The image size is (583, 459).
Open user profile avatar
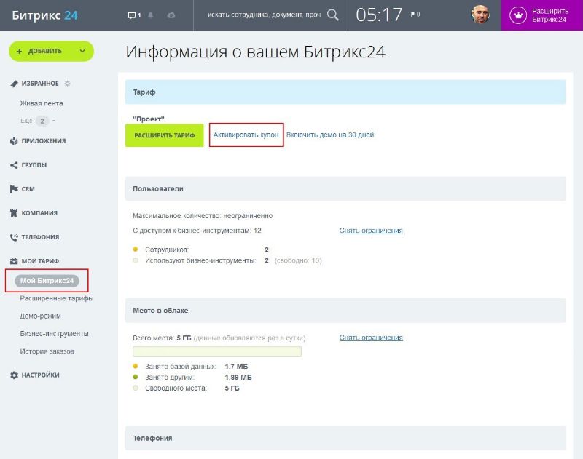tap(480, 15)
